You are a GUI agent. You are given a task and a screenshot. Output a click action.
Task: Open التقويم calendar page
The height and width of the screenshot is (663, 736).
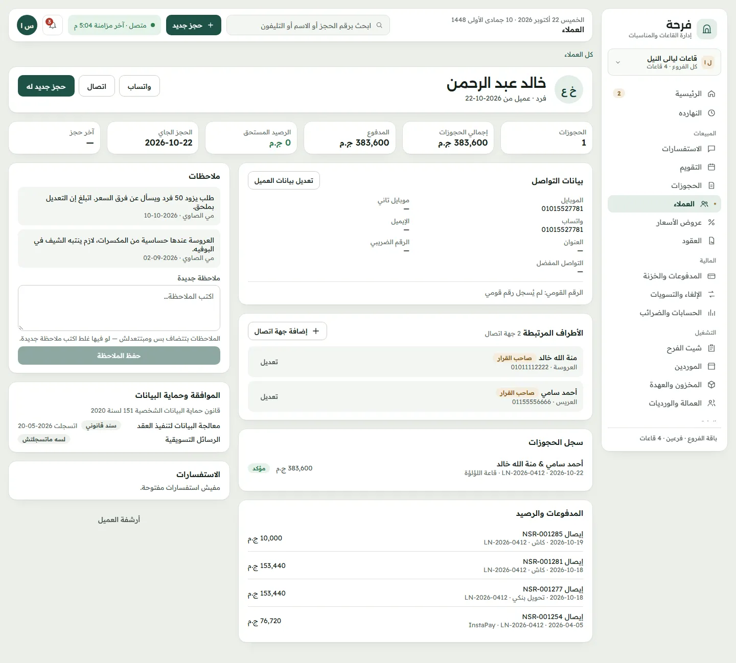[664, 167]
